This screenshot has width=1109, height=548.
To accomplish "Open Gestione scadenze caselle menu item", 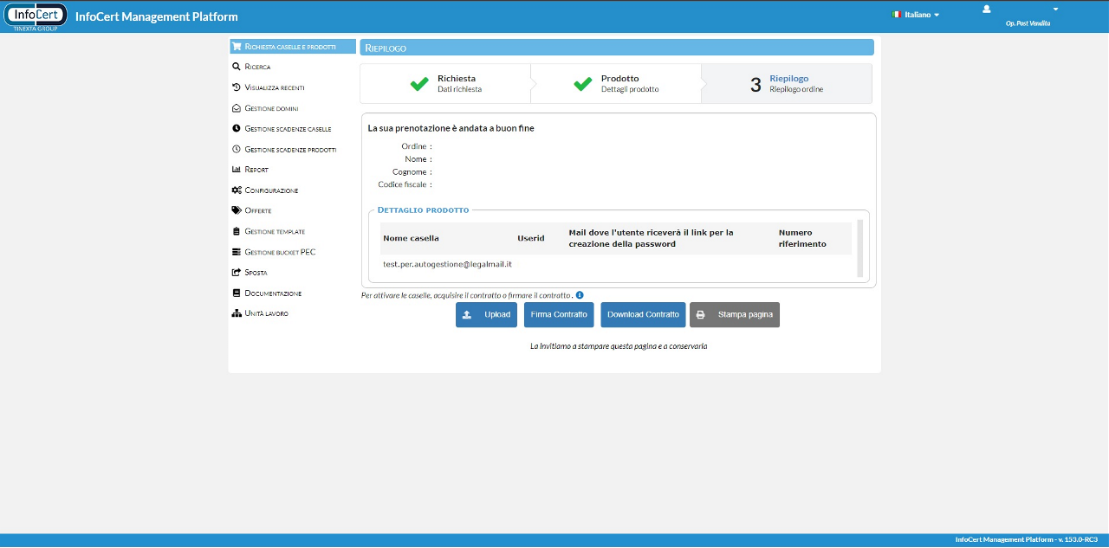I will pyautogui.click(x=288, y=129).
